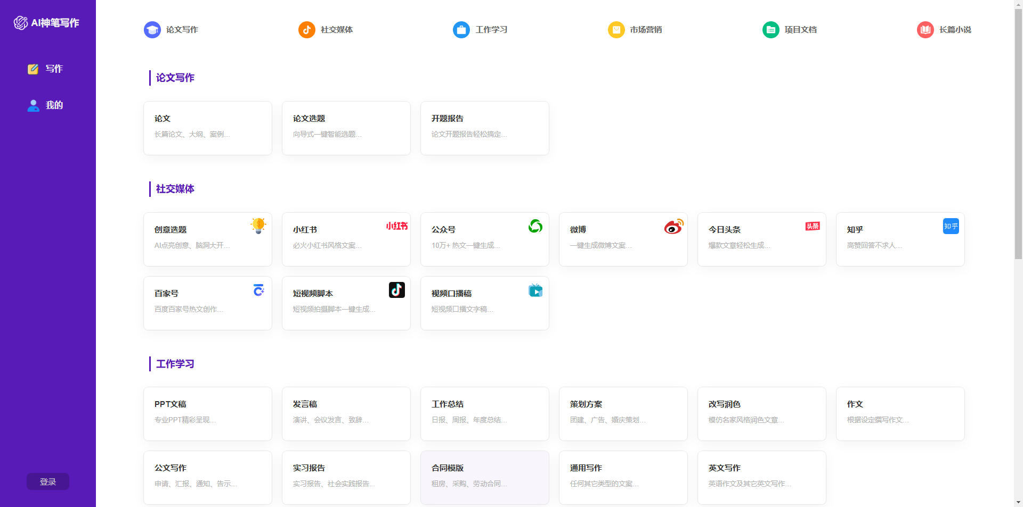Click the 项目文档 green document icon
Image resolution: width=1023 pixels, height=507 pixels.
[x=771, y=30]
